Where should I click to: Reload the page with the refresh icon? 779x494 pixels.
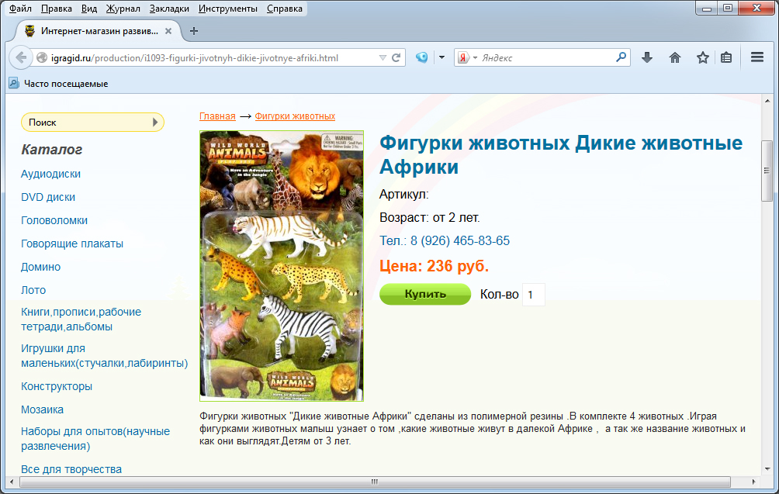click(396, 57)
